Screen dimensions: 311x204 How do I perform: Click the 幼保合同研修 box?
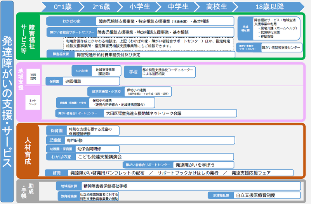(x=97, y=149)
